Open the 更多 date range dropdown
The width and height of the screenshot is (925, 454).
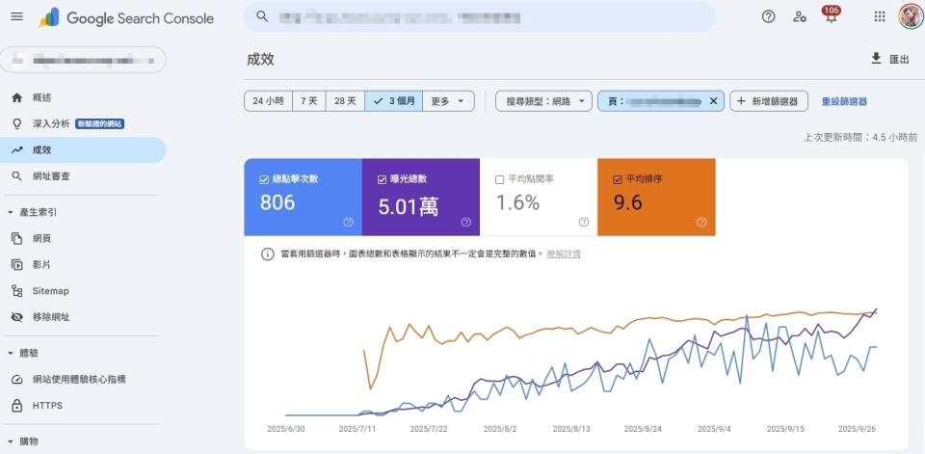(448, 101)
